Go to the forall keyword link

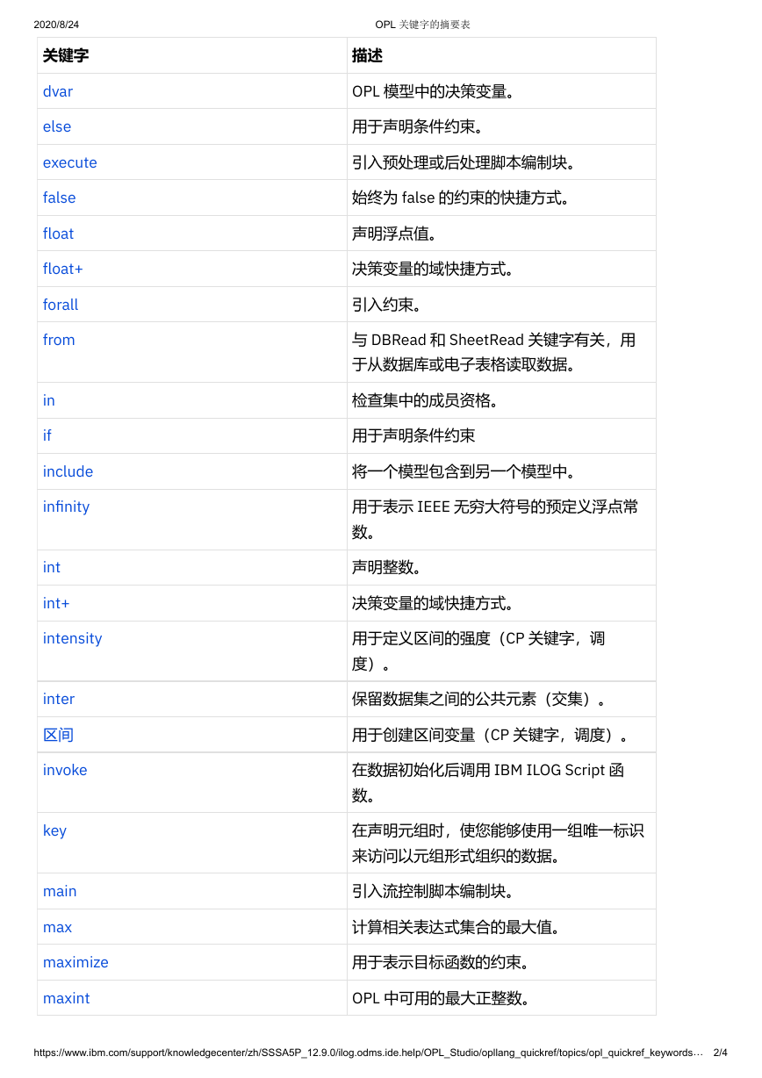click(x=61, y=305)
